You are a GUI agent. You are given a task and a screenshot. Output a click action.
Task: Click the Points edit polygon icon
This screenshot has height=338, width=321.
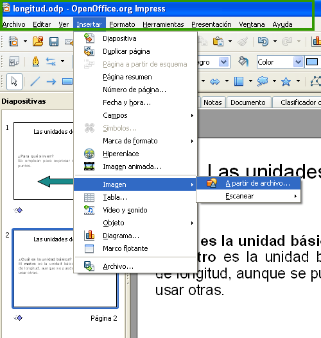pyautogui.click(x=316, y=81)
